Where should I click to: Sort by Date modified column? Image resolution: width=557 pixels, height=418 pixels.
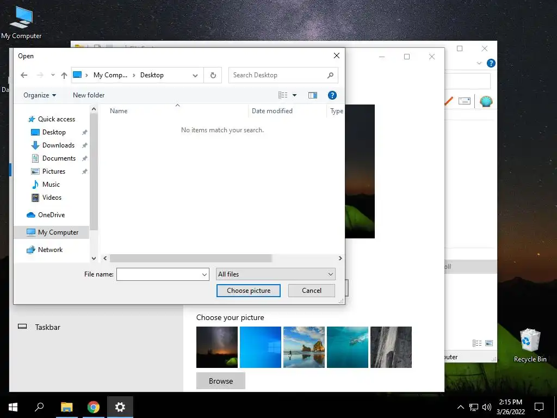272,111
